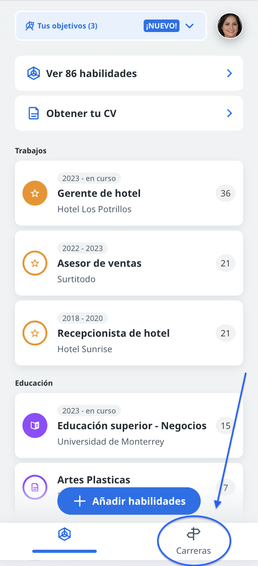This screenshot has height=566, width=258.
Task: Click the document icon beside Artes Plasticas
Action: [x=35, y=487]
